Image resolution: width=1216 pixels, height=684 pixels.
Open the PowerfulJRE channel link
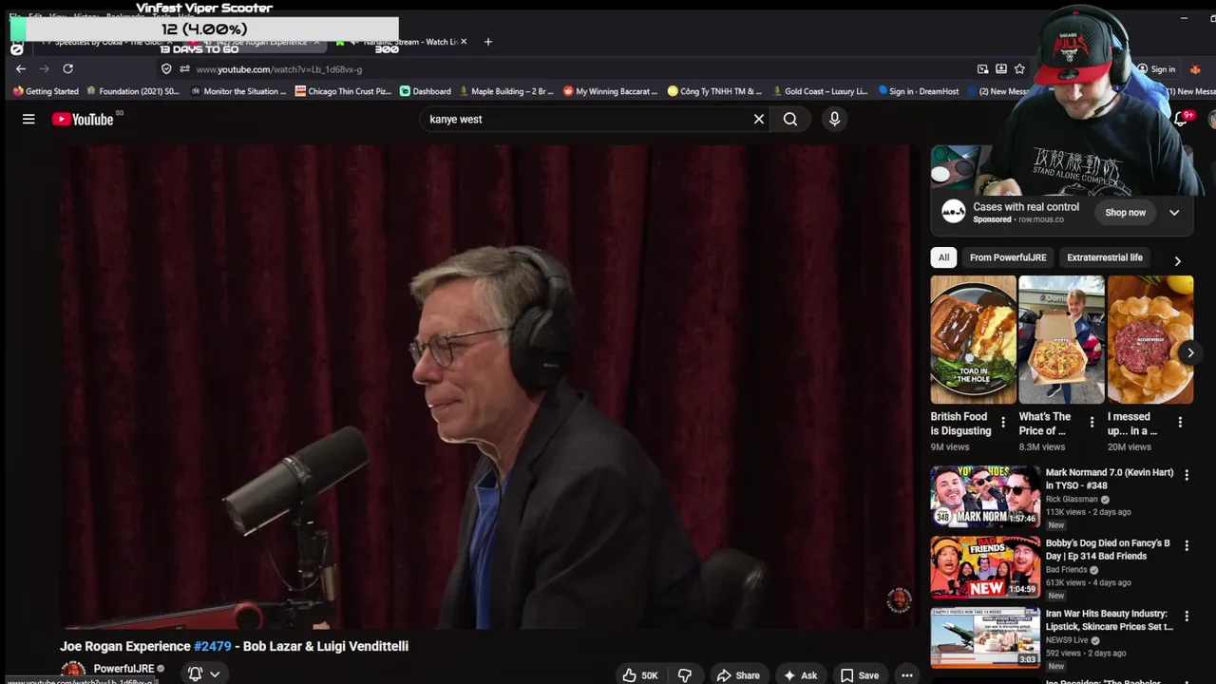[x=123, y=669]
